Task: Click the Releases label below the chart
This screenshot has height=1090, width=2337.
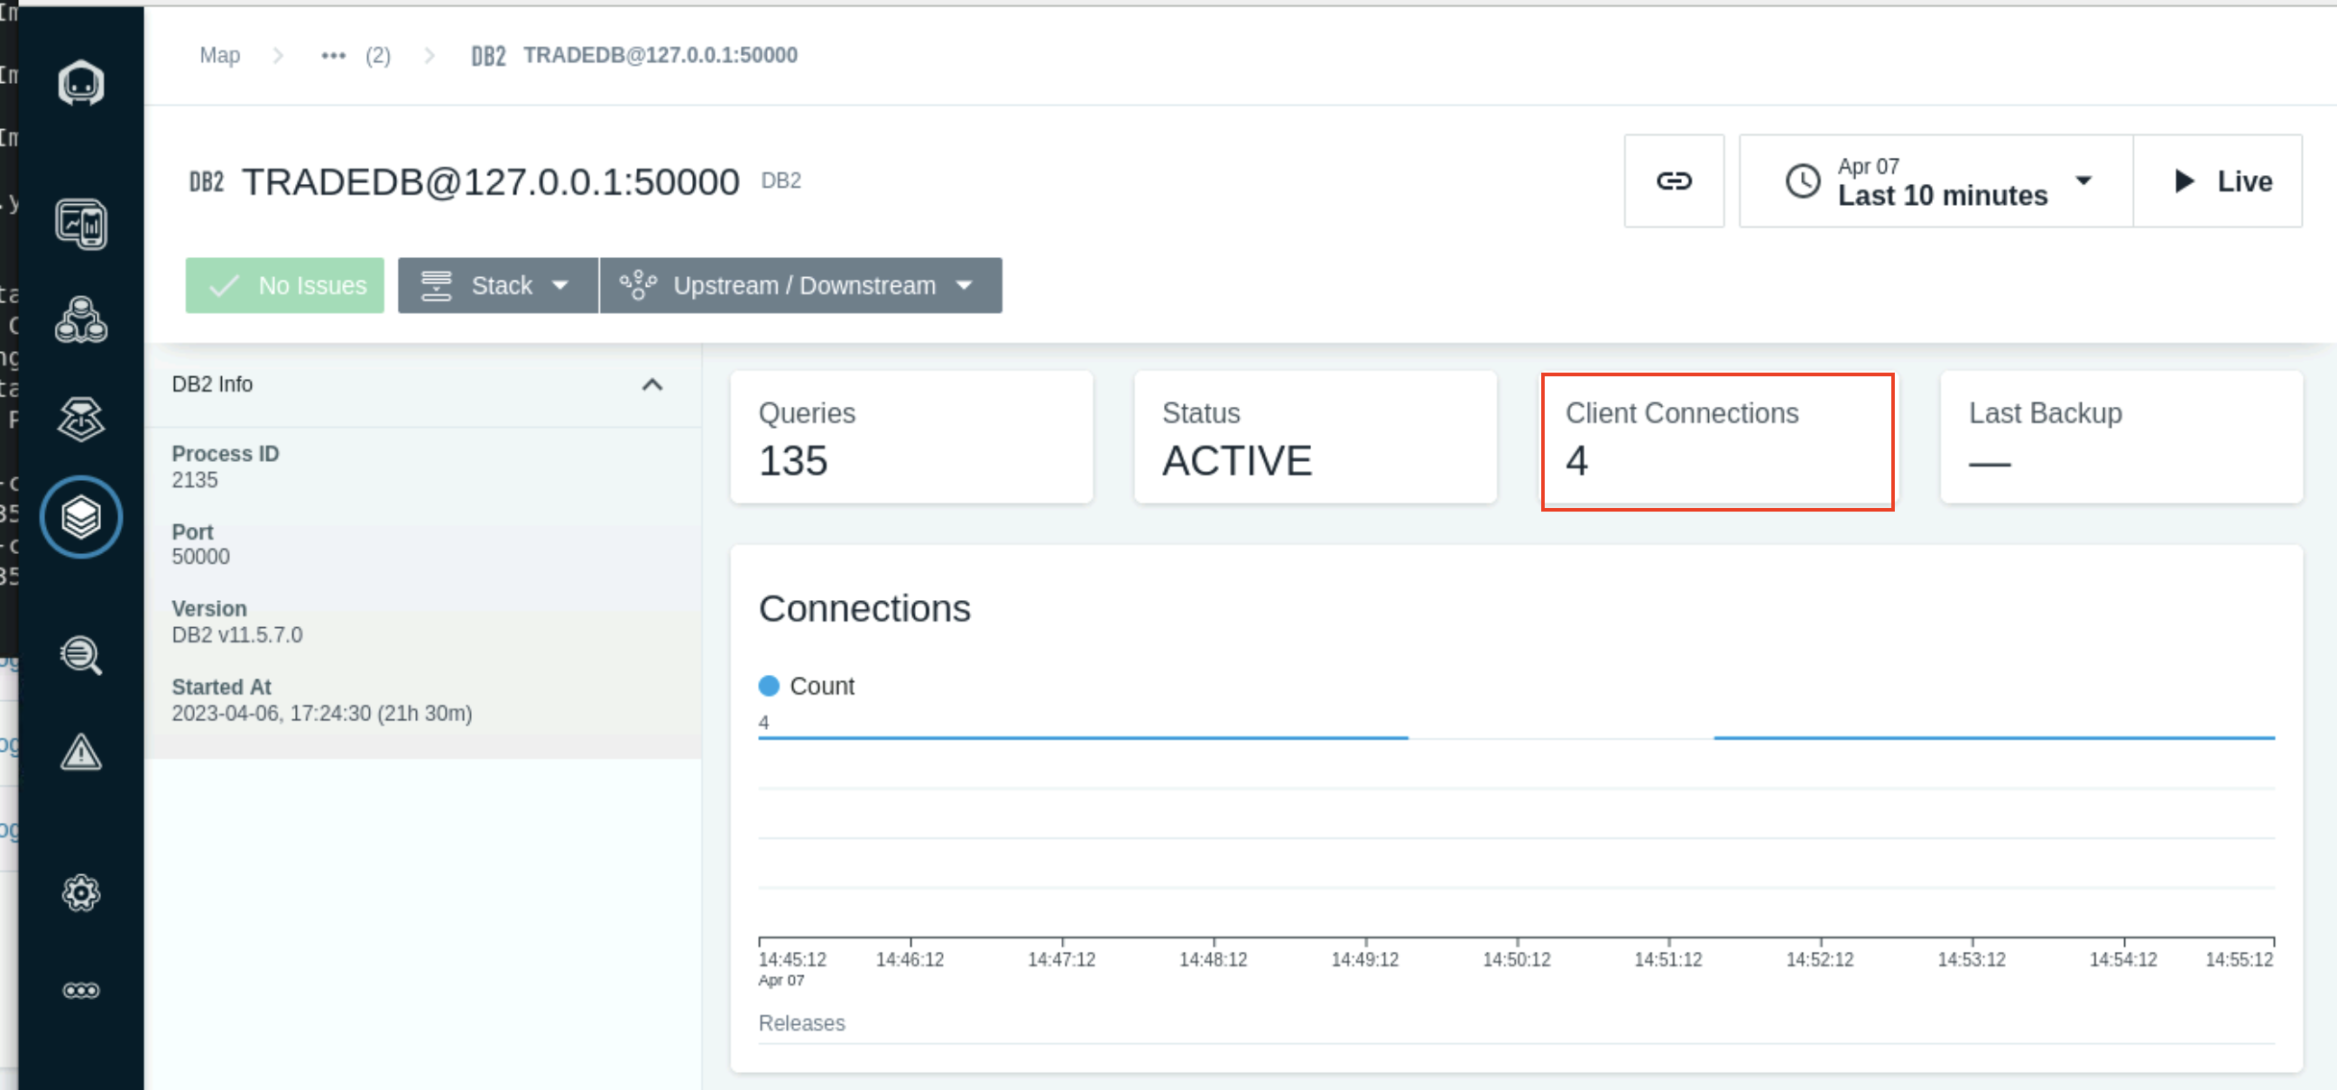Action: click(803, 1023)
